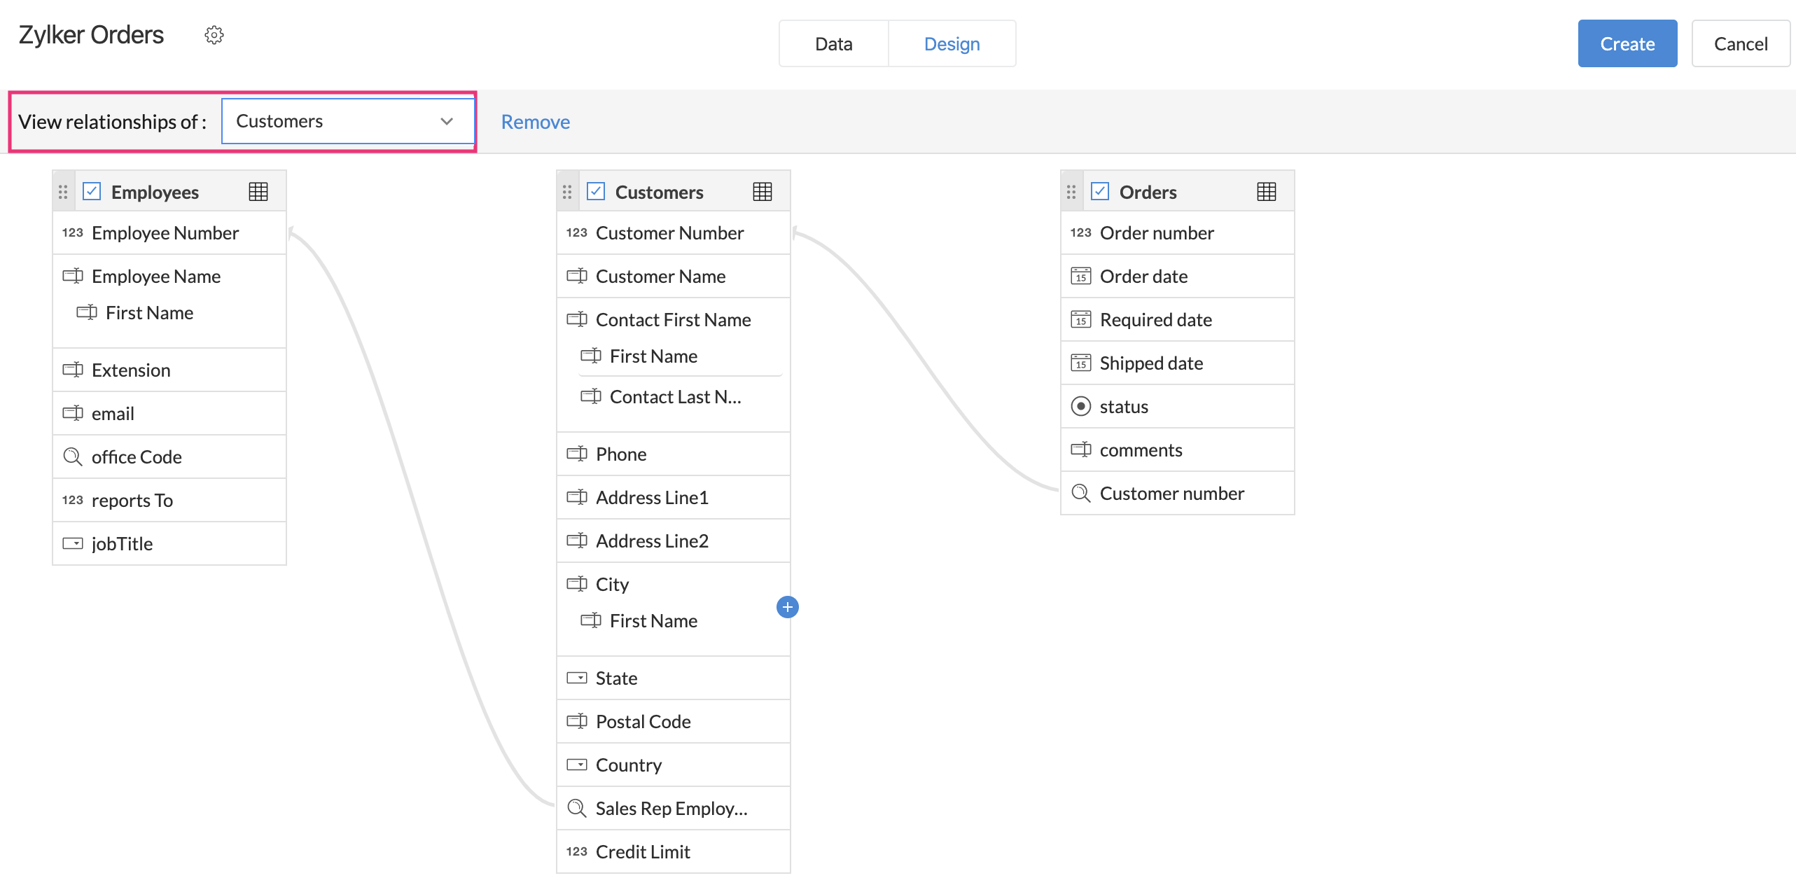Click the grid icon on Customers table

(x=762, y=192)
